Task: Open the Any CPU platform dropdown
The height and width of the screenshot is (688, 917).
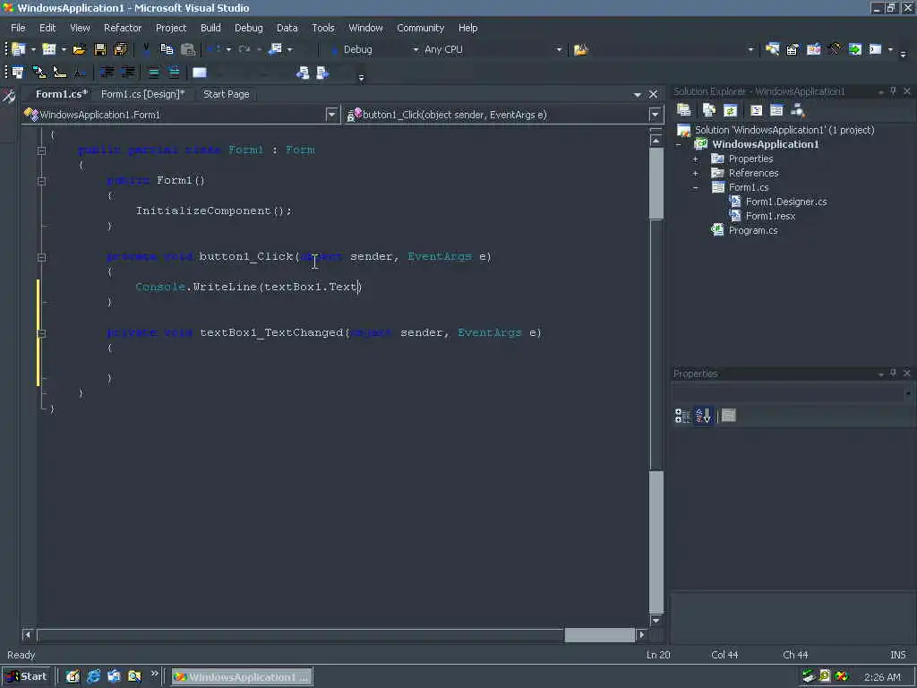Action: coord(559,50)
